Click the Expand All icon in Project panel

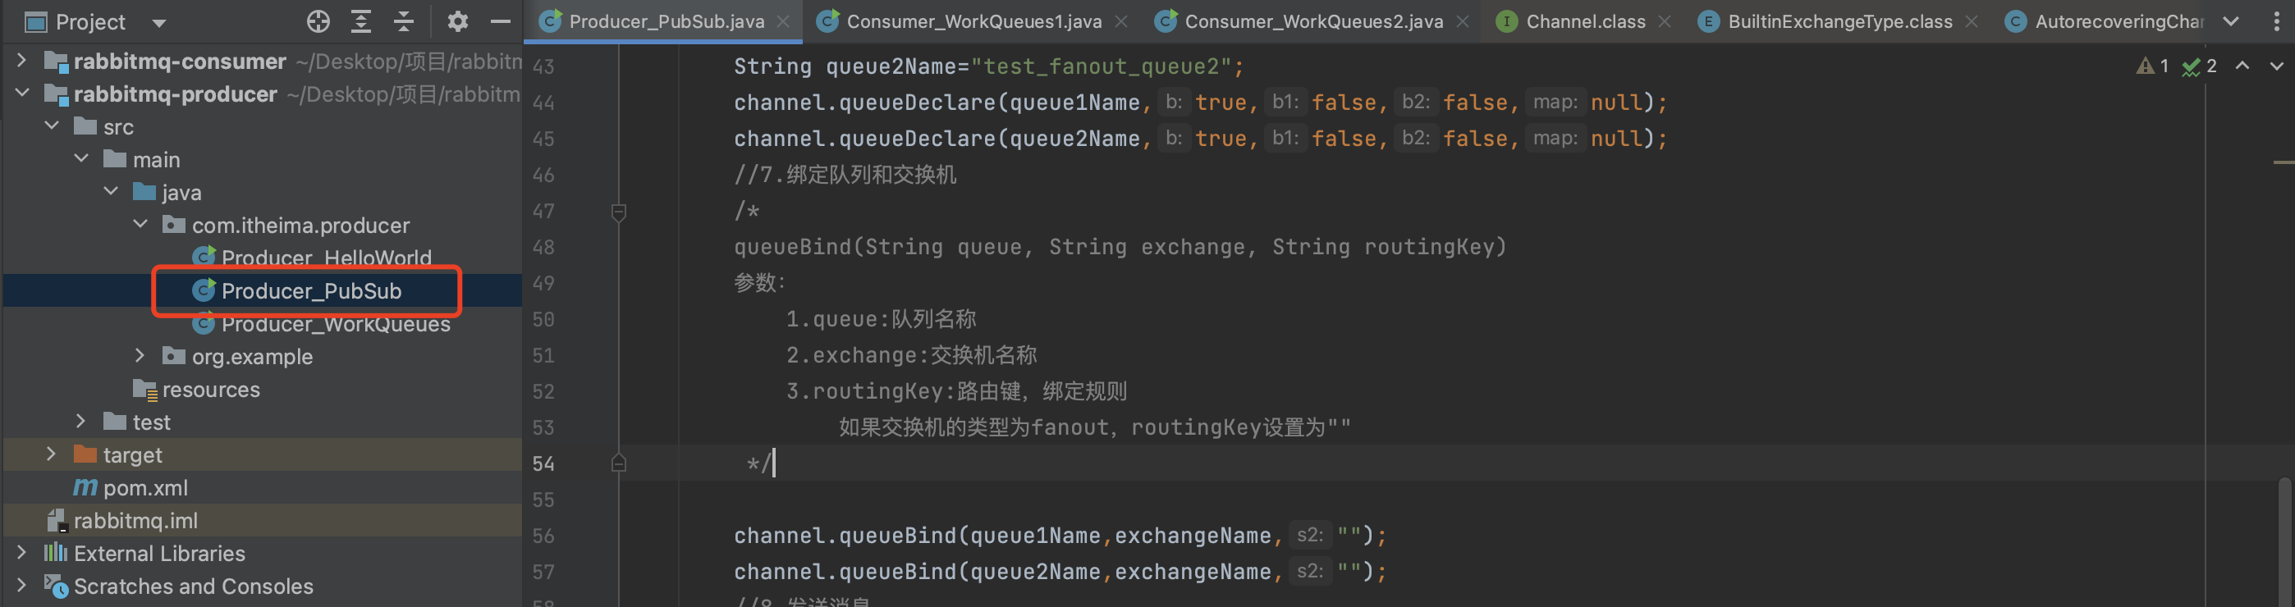[x=361, y=21]
